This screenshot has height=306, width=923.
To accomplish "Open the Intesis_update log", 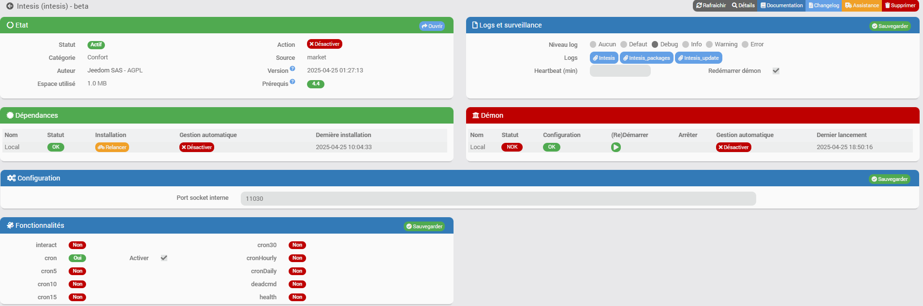I will (699, 58).
